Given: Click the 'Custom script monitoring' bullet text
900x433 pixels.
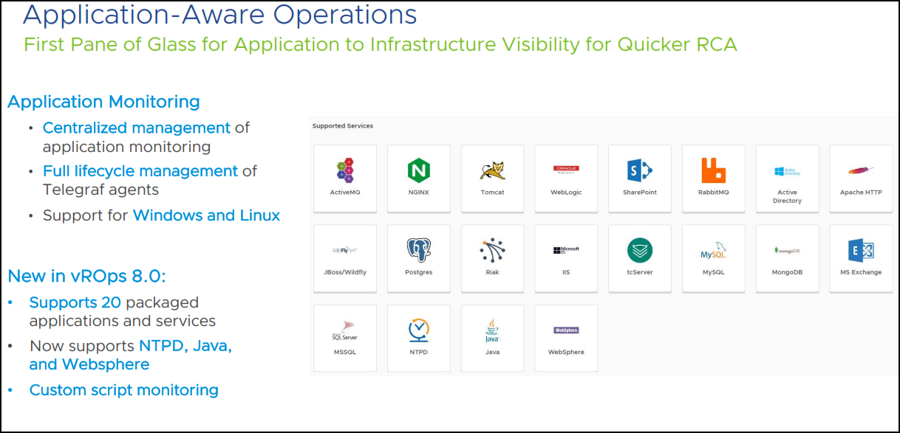Looking at the screenshot, I should (124, 390).
